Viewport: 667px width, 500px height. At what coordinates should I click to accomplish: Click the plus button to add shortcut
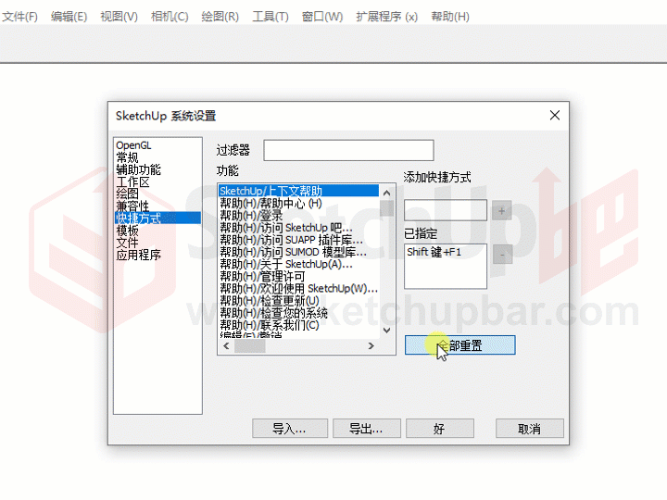[502, 211]
